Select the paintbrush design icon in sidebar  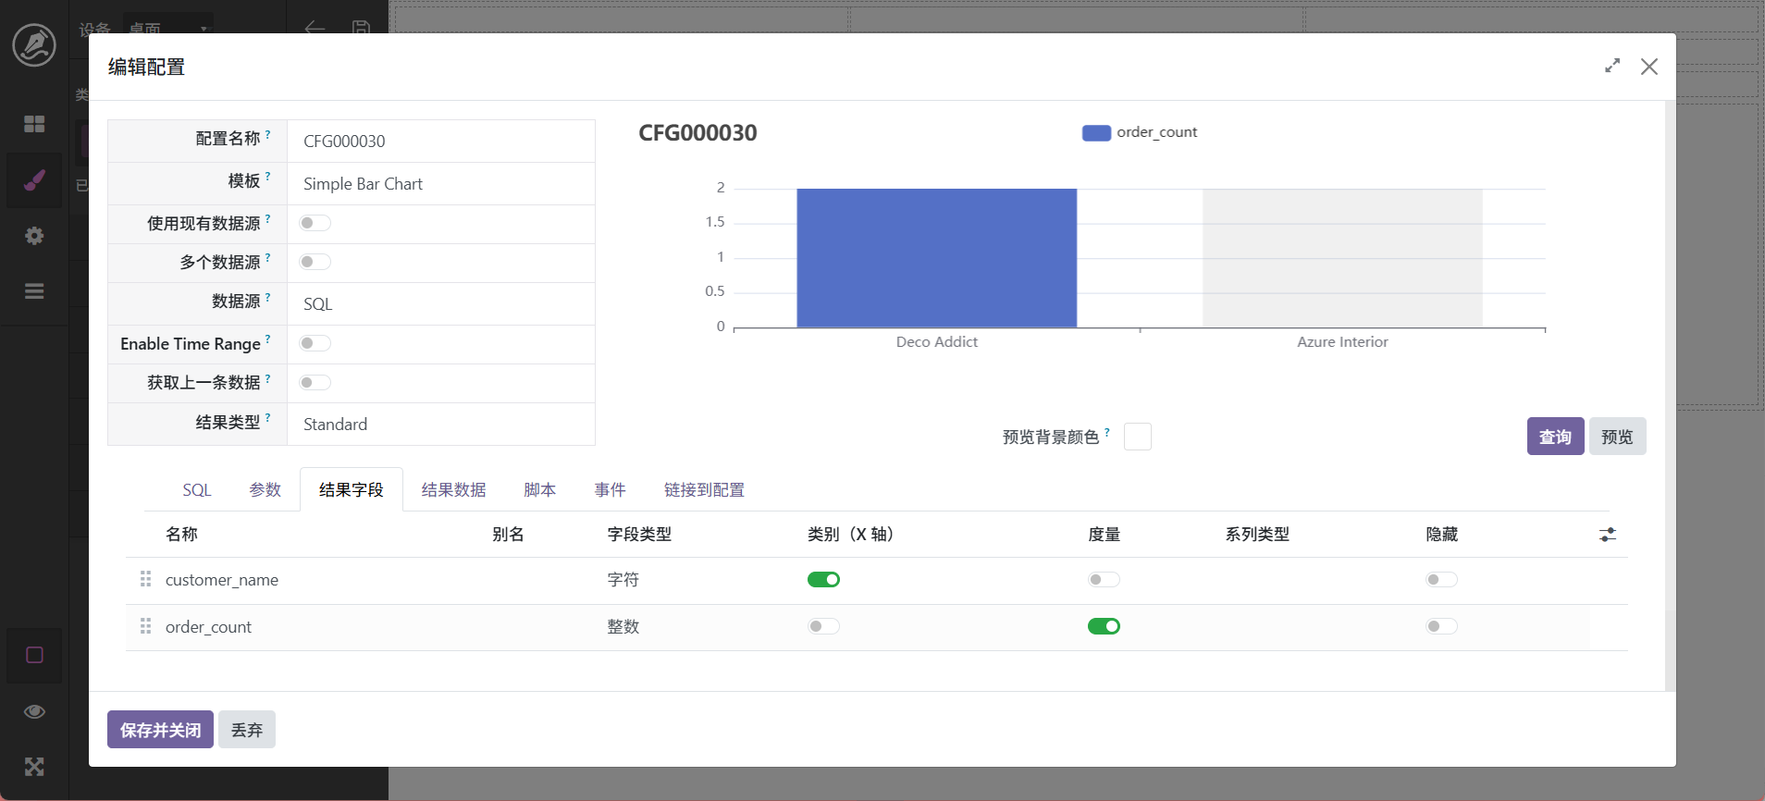[34, 180]
